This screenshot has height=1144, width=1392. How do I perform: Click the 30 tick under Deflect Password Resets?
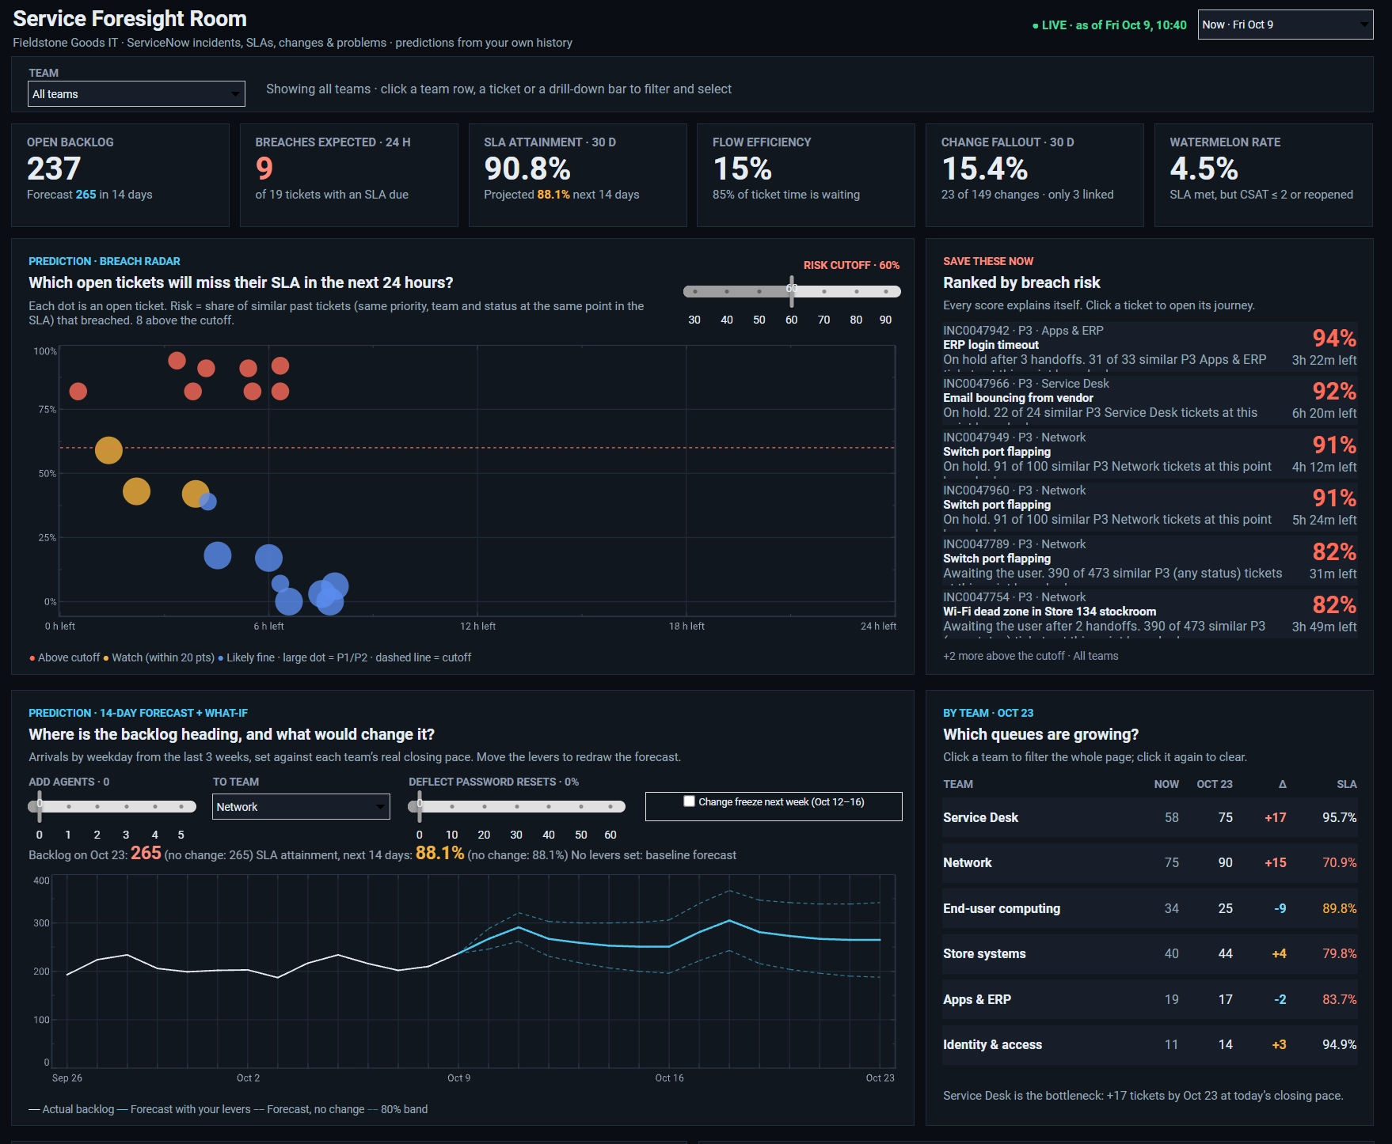(516, 835)
